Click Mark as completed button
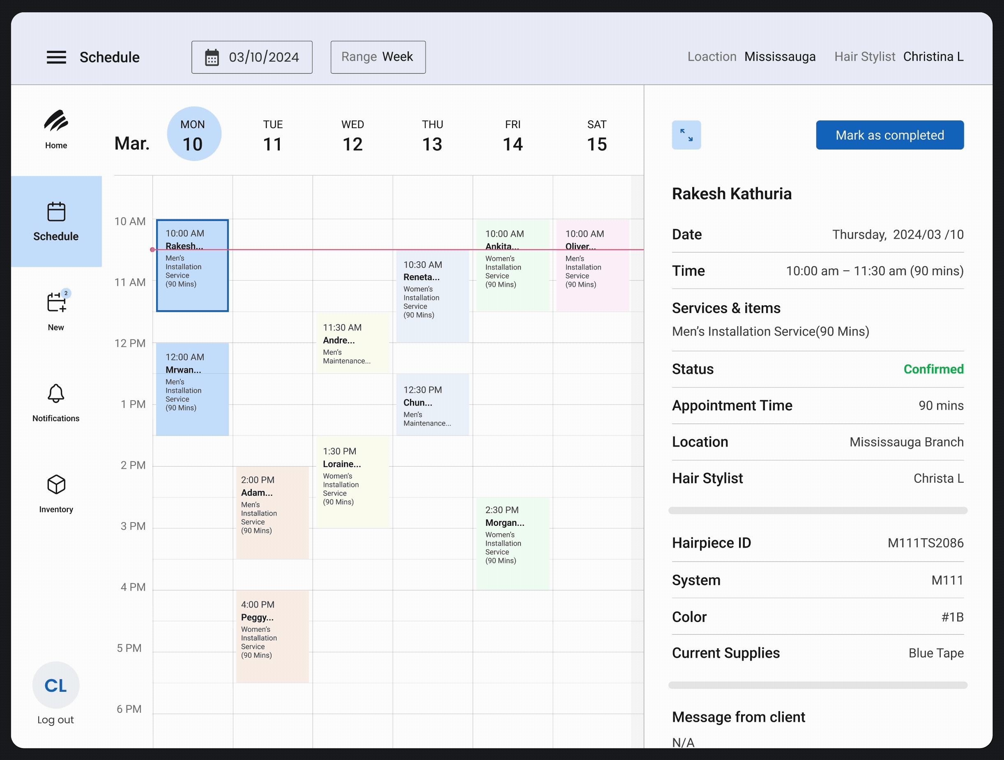 [889, 135]
